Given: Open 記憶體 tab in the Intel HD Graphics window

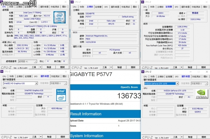Looking at the screenshot, I should coord(28,76).
